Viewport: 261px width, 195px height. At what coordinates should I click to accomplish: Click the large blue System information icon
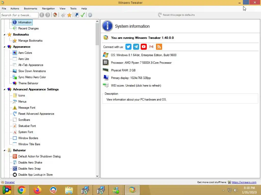107,26
